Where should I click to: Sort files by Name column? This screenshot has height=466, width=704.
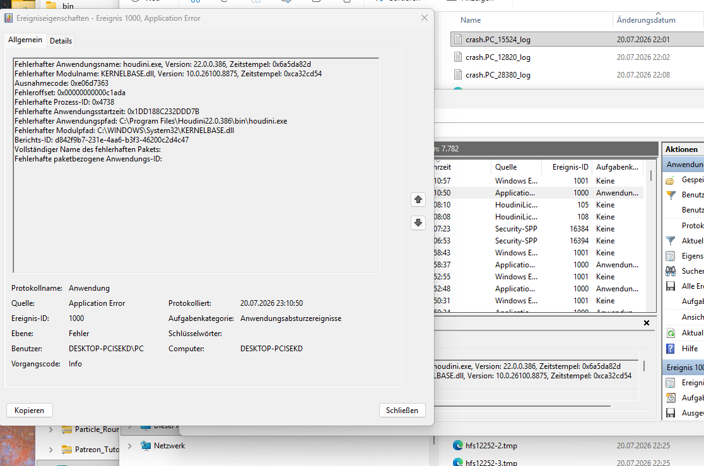tap(471, 20)
